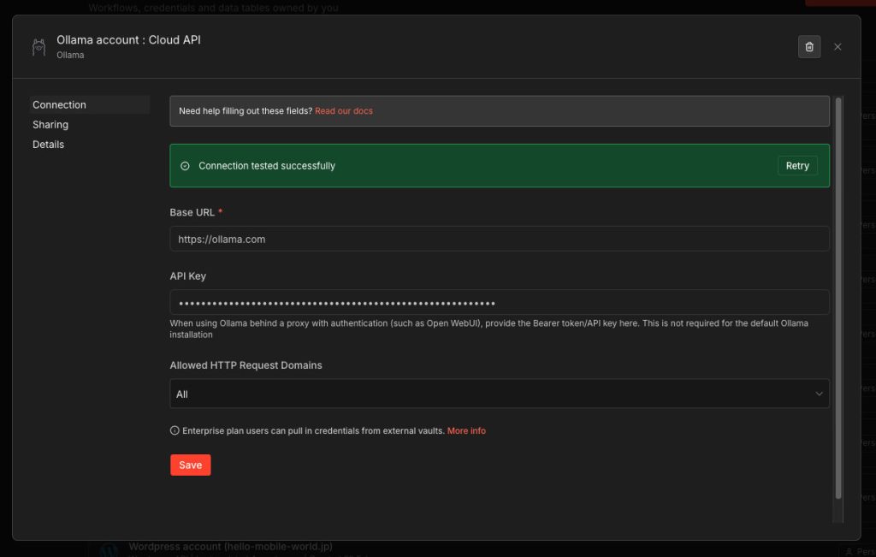The image size is (876, 557).
Task: Click the success checkmark icon in green banner
Action: click(x=185, y=166)
